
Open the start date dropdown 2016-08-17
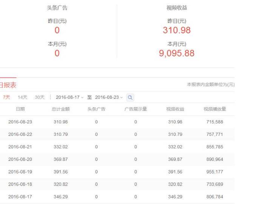69,97
